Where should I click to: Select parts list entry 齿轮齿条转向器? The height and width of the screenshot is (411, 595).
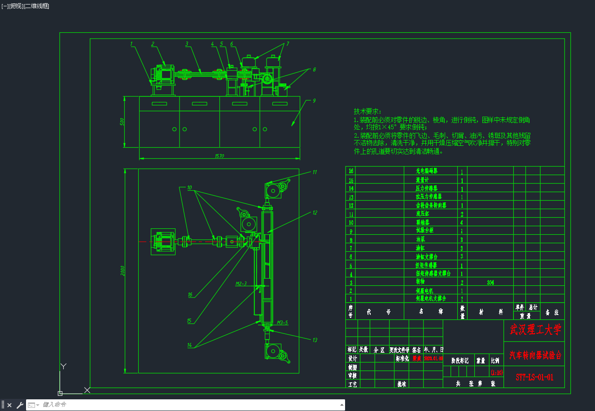coord(431,205)
